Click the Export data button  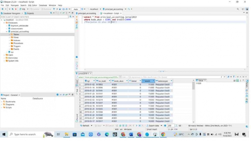click(x=153, y=126)
